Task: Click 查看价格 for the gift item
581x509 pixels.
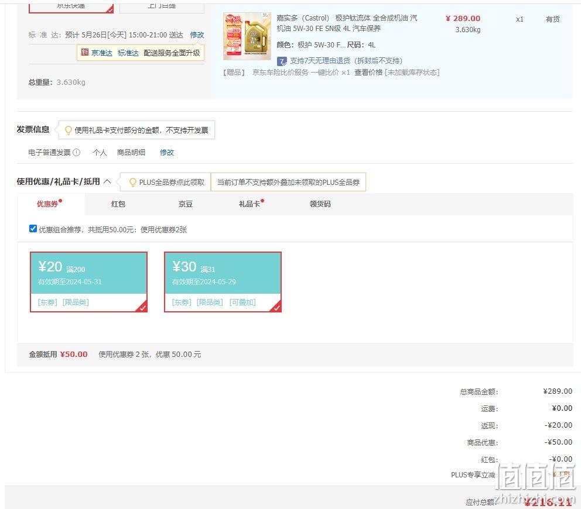Action: pyautogui.click(x=368, y=72)
